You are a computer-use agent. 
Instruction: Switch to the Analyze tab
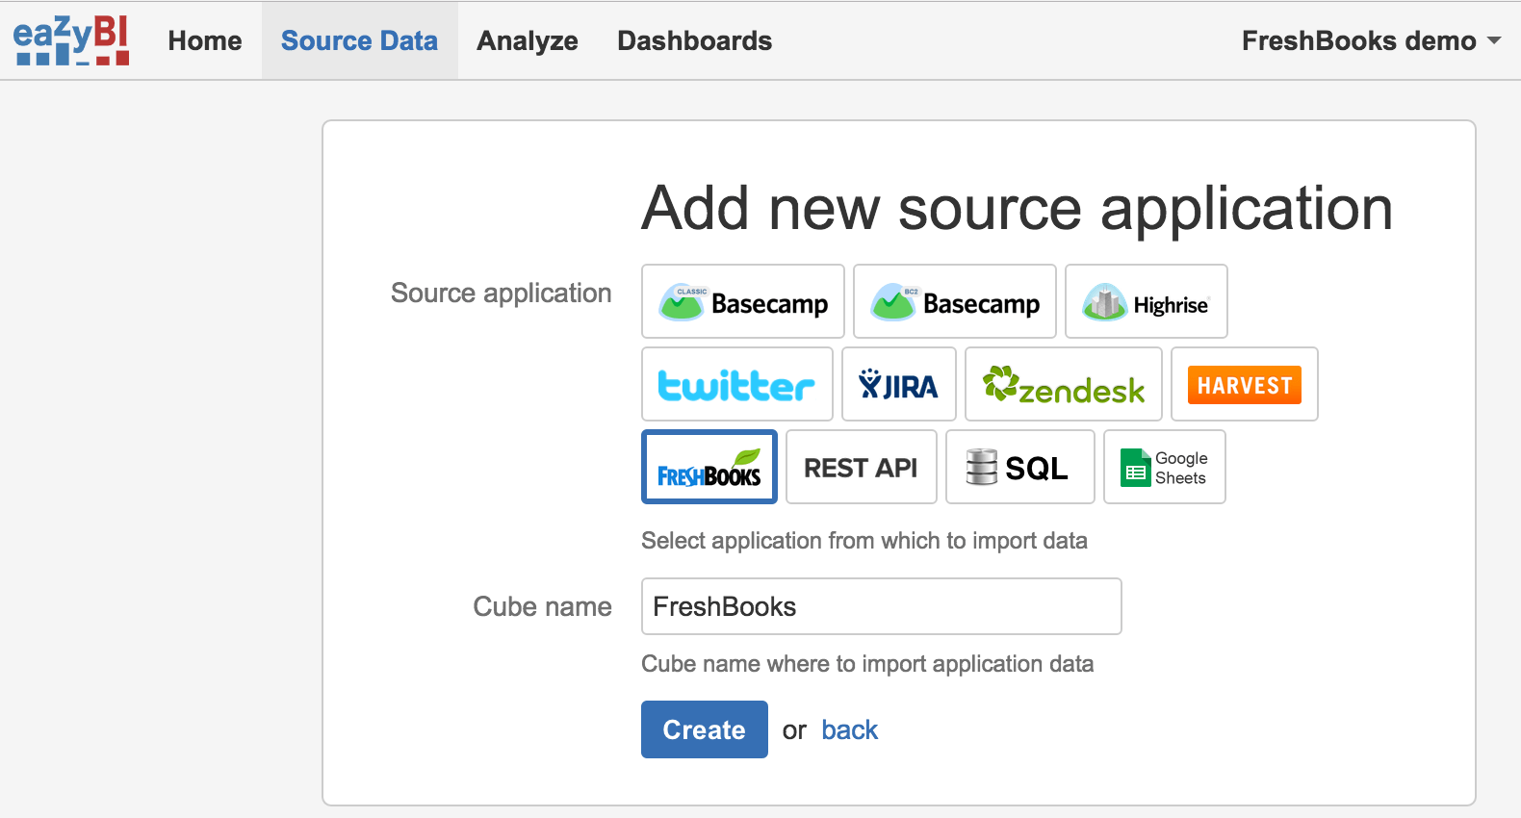click(528, 40)
